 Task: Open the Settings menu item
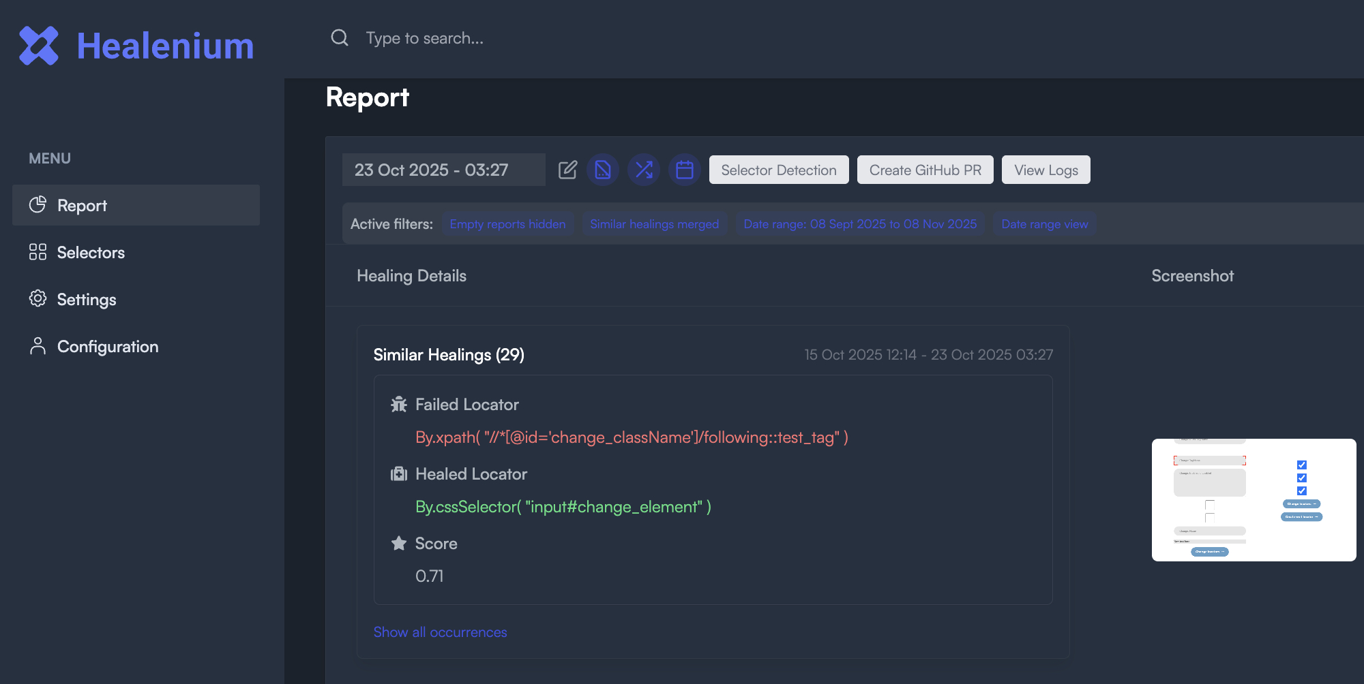(x=136, y=299)
